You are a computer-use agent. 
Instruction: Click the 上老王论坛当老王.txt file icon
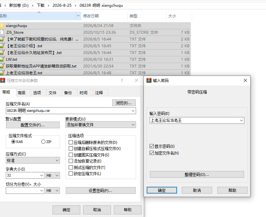(x=2, y=73)
